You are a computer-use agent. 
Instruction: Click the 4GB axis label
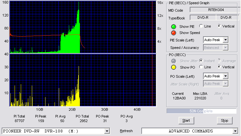click(137, 109)
